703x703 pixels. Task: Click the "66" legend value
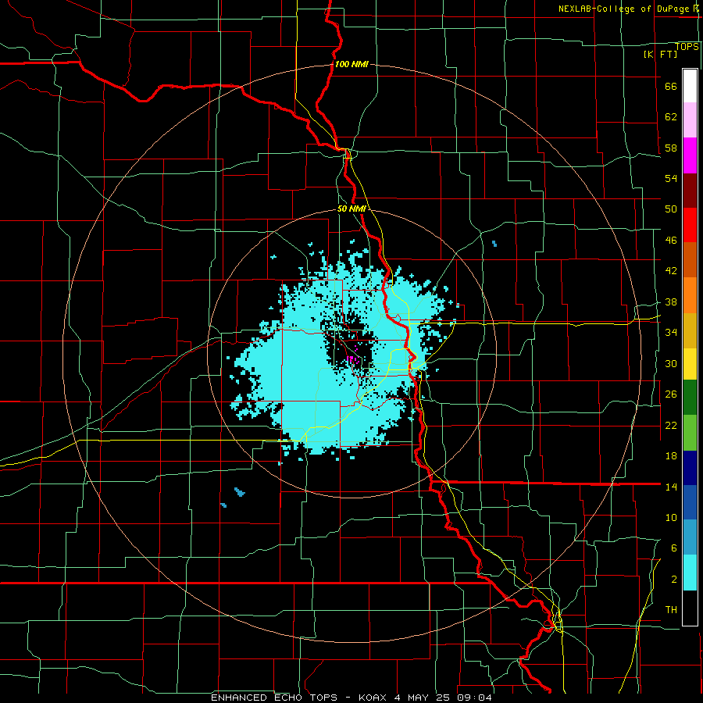point(671,87)
